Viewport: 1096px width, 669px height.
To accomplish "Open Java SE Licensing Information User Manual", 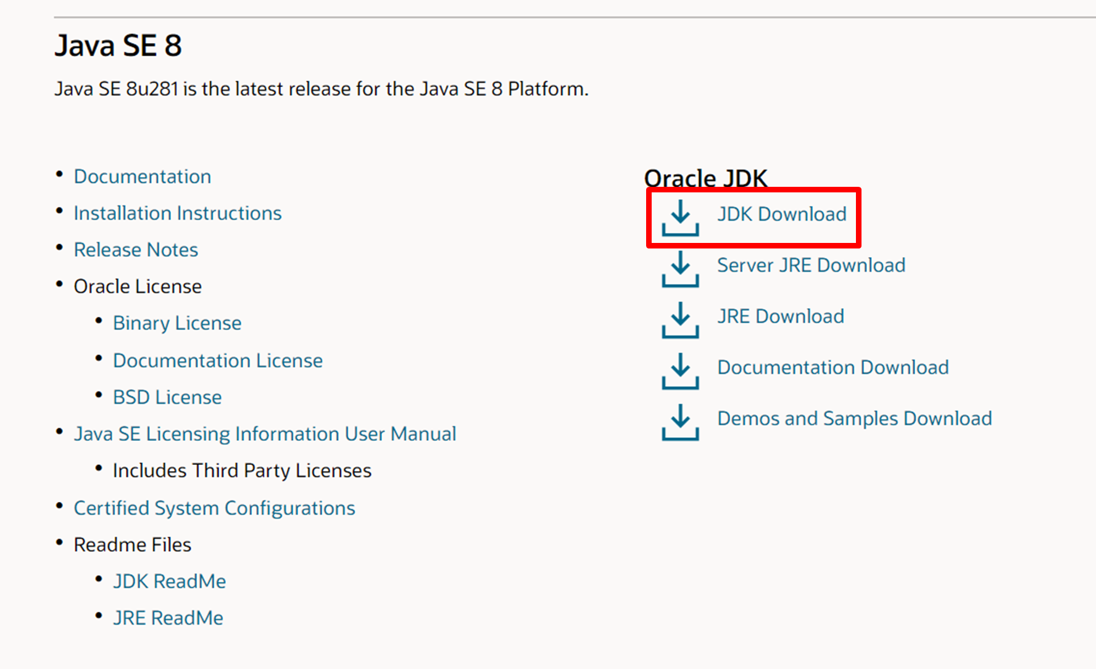I will 265,434.
